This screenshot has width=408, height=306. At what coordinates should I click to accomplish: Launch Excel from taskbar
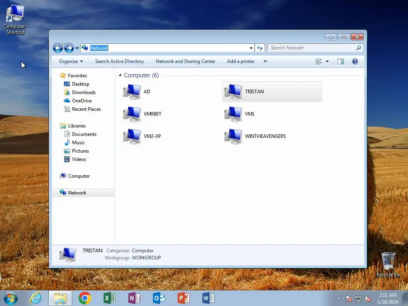[109, 298]
